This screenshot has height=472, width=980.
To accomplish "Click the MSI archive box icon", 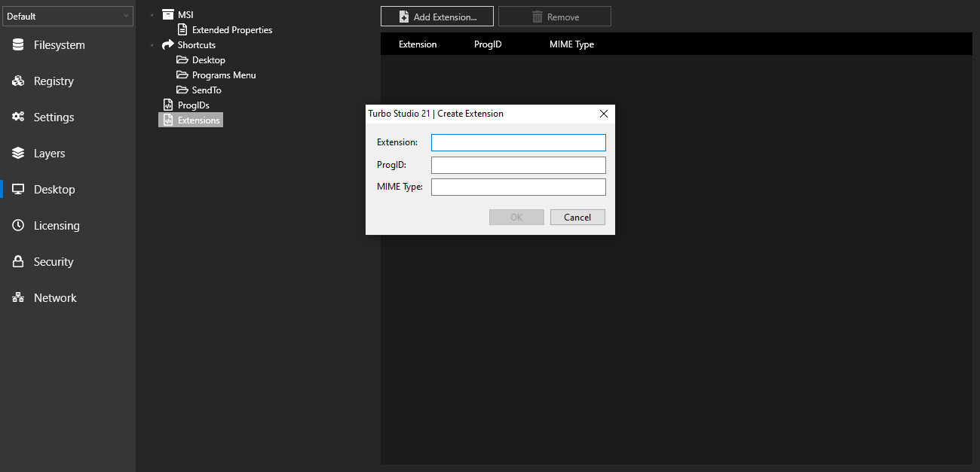I will [168, 14].
